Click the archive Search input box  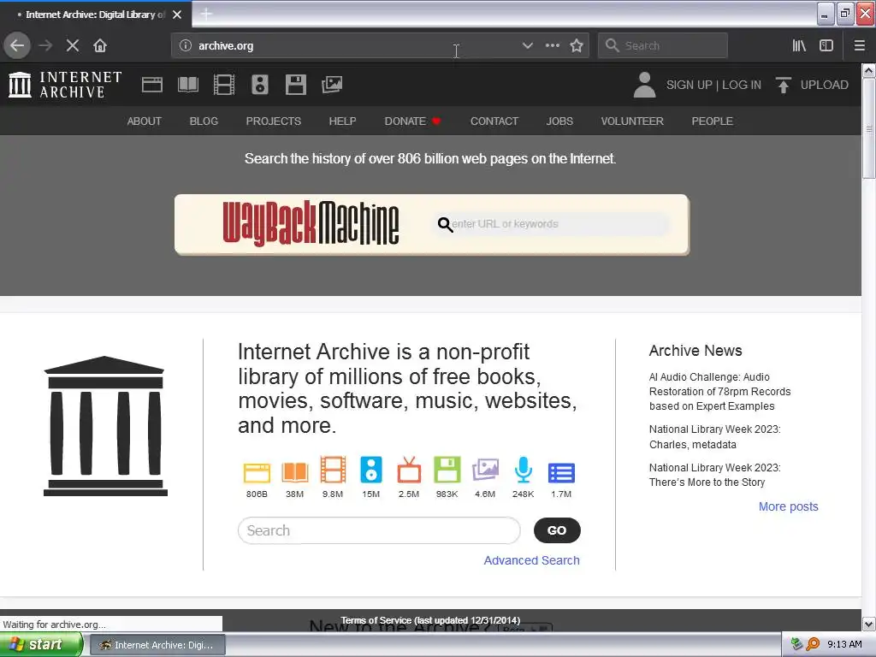[379, 530]
